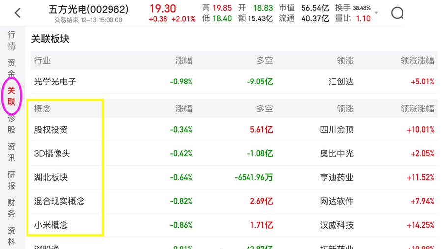Viewport: 442px width, 249px height.
Task: Open the 小米概念 concept
Action: tap(51, 225)
